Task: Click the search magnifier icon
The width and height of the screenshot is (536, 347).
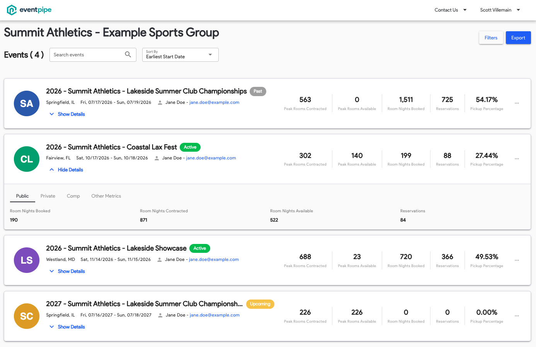Action: (128, 54)
